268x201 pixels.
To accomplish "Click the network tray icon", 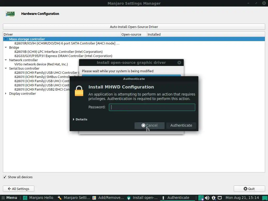I will [220, 198].
